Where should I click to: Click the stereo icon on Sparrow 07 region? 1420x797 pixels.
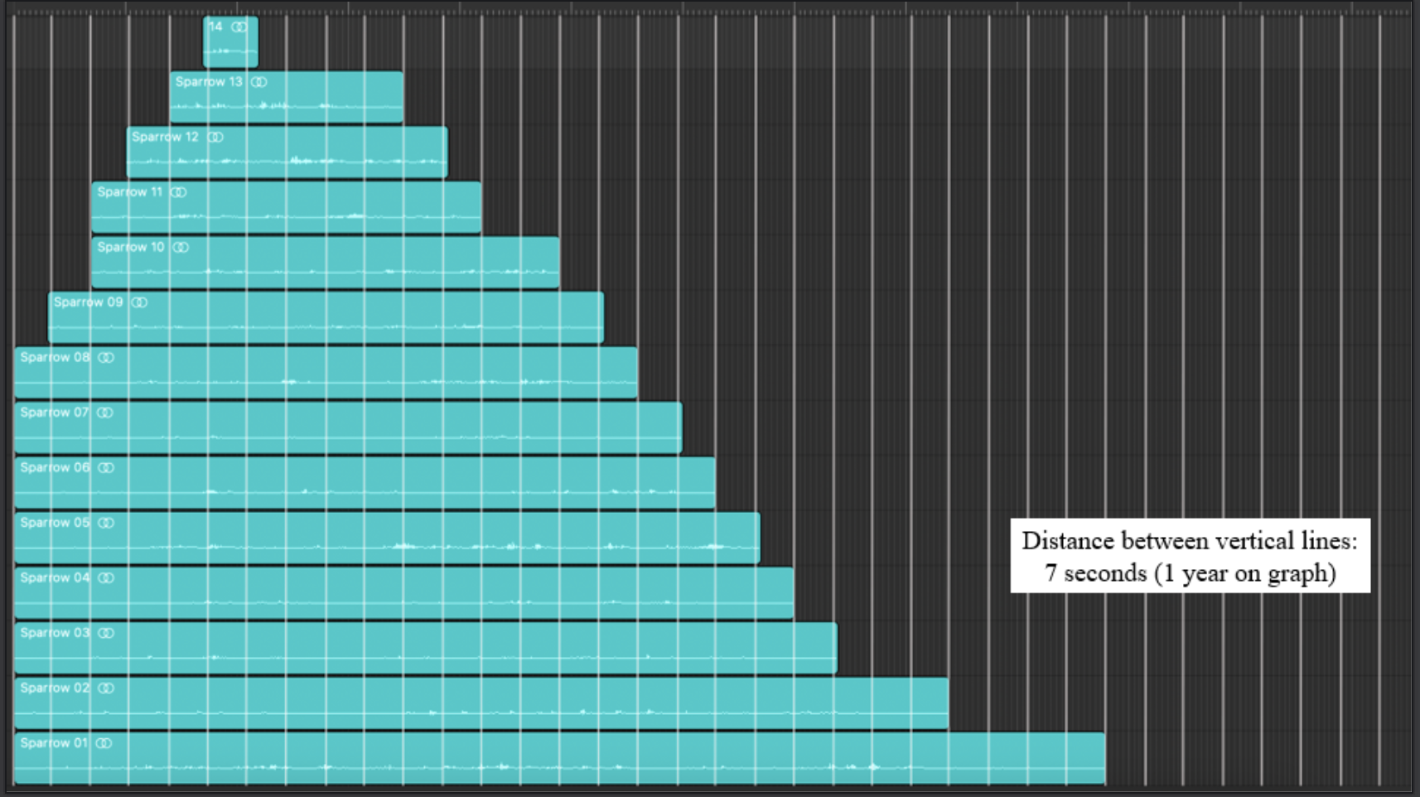click(105, 413)
